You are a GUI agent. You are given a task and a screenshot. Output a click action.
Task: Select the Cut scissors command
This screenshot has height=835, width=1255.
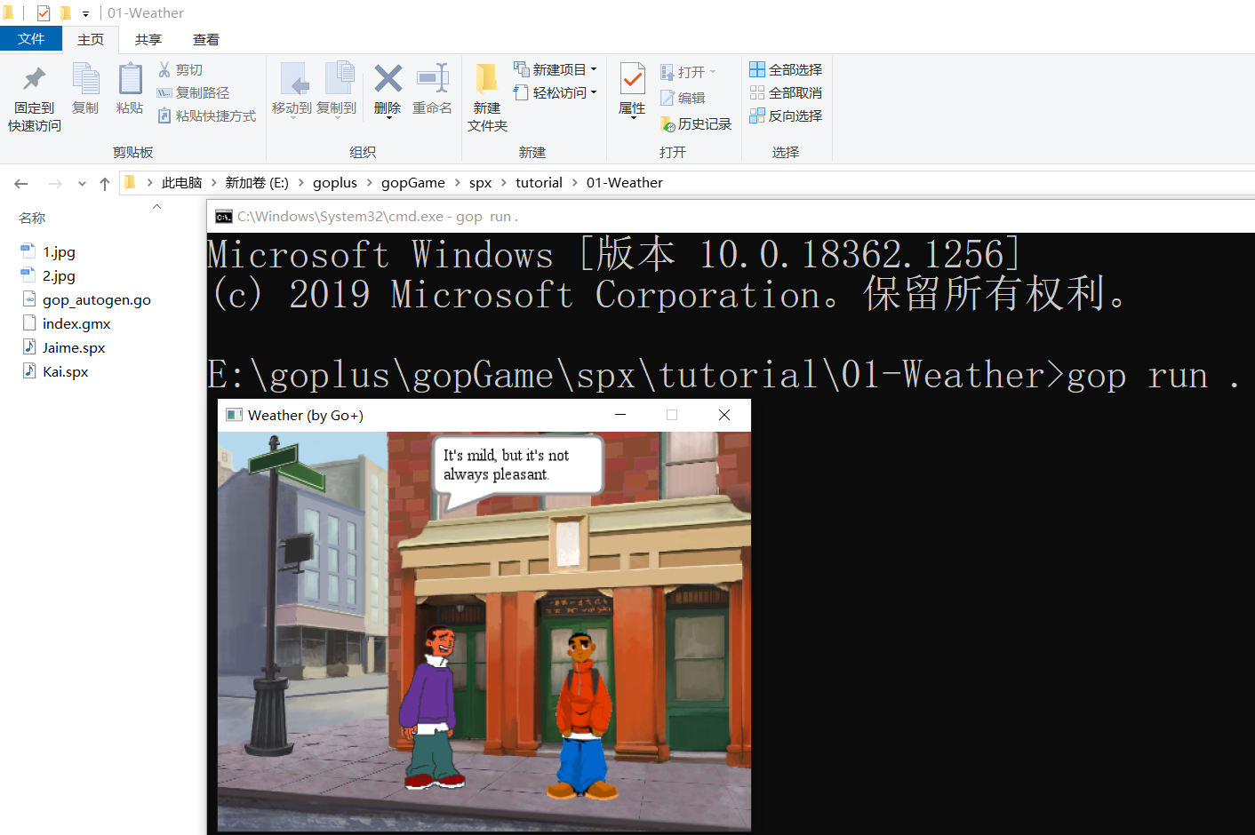click(180, 69)
